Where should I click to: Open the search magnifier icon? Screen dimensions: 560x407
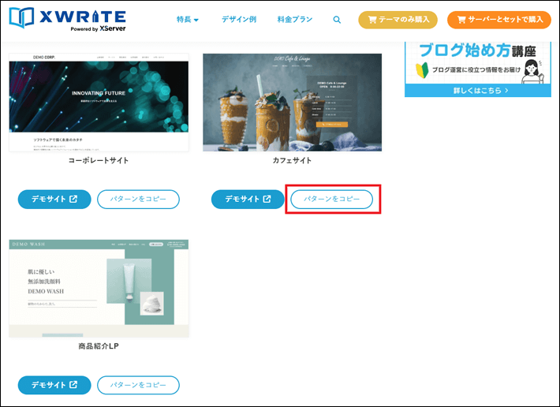(x=337, y=20)
